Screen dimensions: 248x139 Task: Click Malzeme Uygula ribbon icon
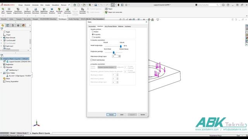[9, 9]
